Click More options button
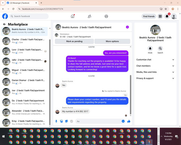Image resolution: width=181 pixels, height=145 pixels. [x=112, y=41]
